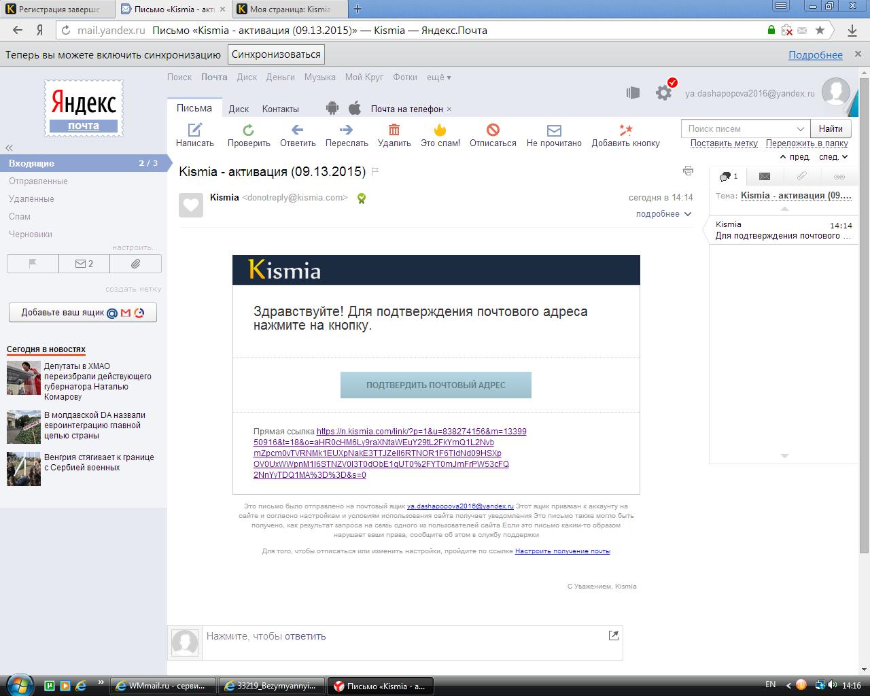Open the Подробнее sync link
The width and height of the screenshot is (870, 696).
click(816, 55)
